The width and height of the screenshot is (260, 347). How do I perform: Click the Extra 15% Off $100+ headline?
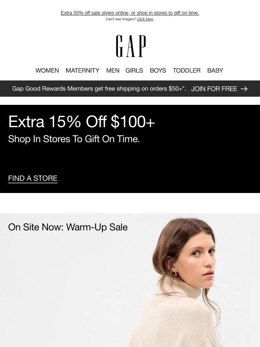(x=81, y=121)
